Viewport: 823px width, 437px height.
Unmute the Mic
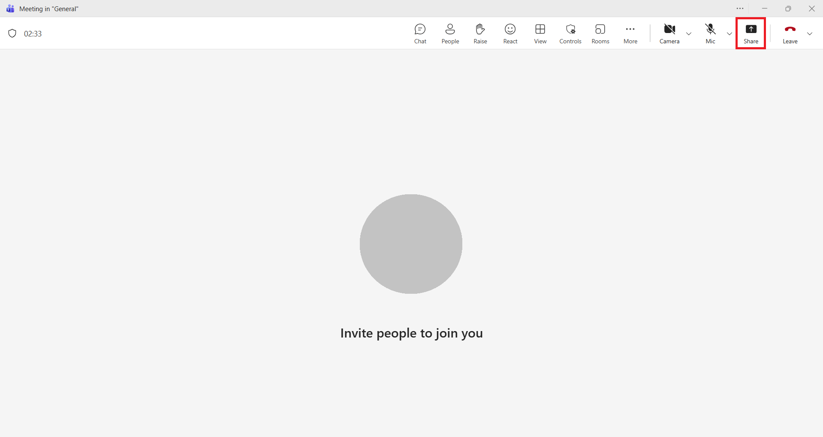pos(710,33)
